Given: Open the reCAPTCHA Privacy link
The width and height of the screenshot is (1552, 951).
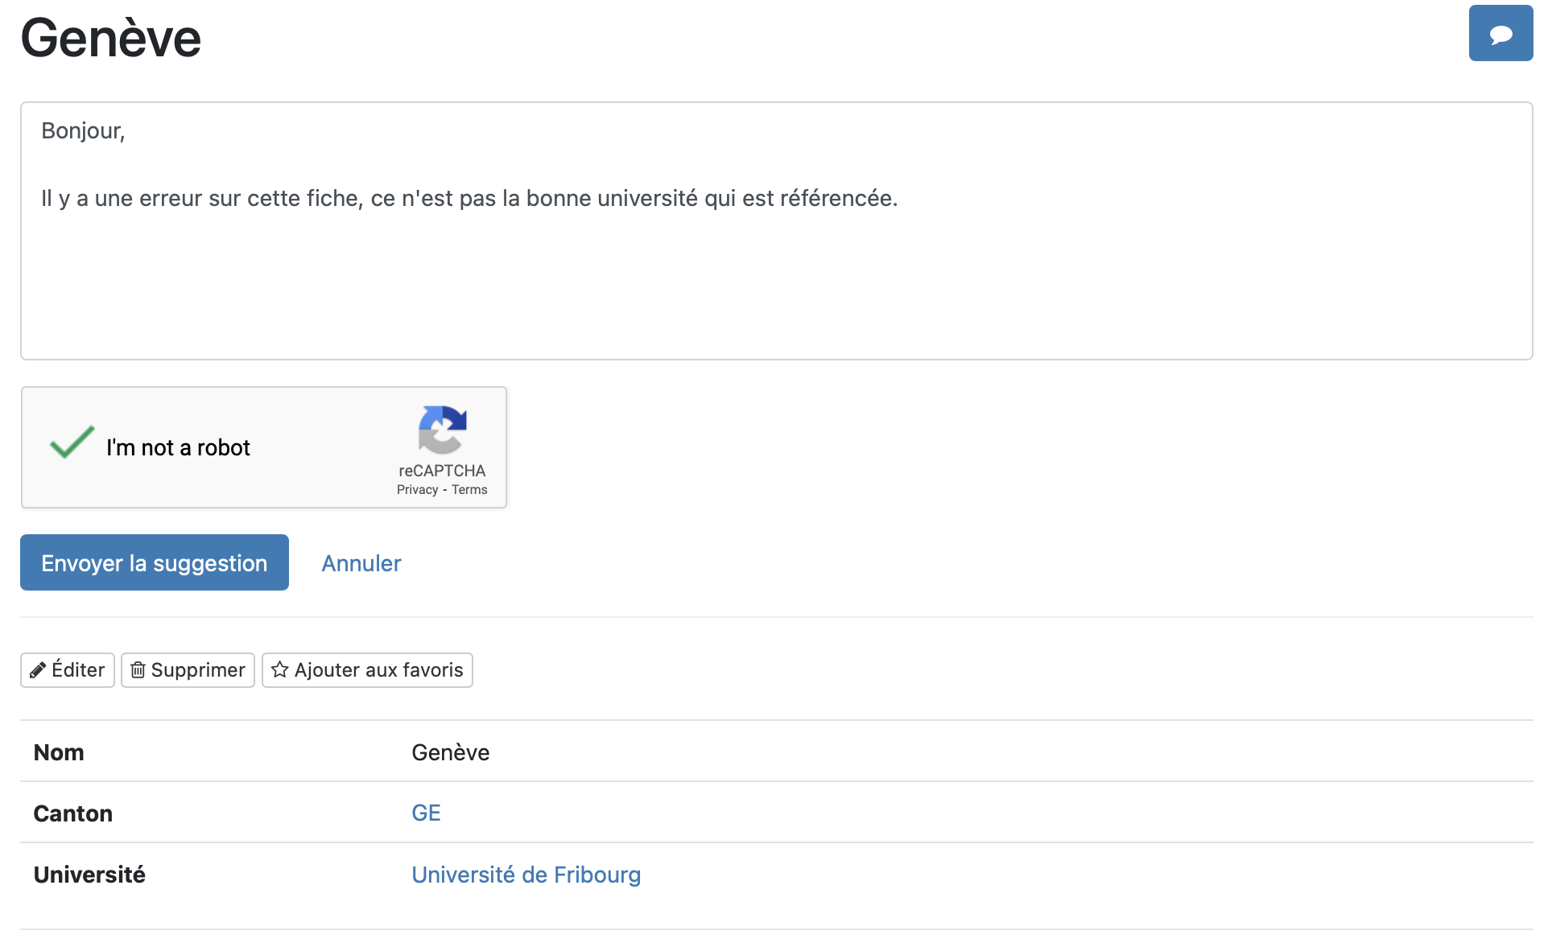Looking at the screenshot, I should tap(417, 490).
